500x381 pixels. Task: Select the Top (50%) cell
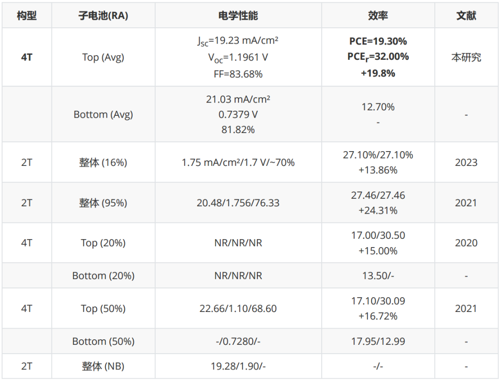[103, 309]
